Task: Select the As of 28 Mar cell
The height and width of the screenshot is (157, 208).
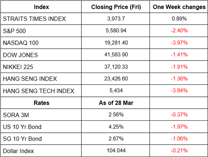Action: 116,103
